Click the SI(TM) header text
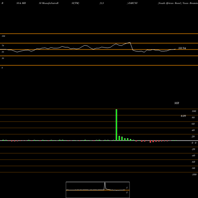 [75, 3]
